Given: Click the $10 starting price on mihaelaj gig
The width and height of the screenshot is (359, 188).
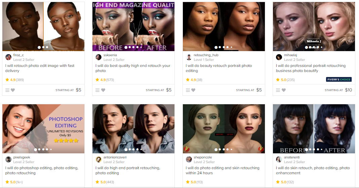Looking at the screenshot, I should click(349, 90).
